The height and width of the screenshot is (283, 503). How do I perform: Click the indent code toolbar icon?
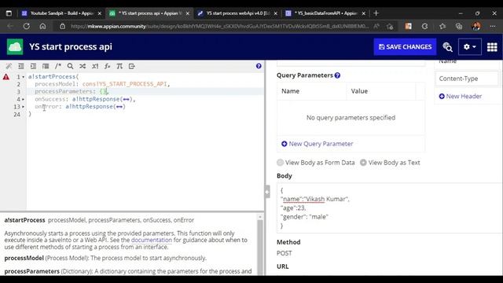pyautogui.click(x=33, y=66)
